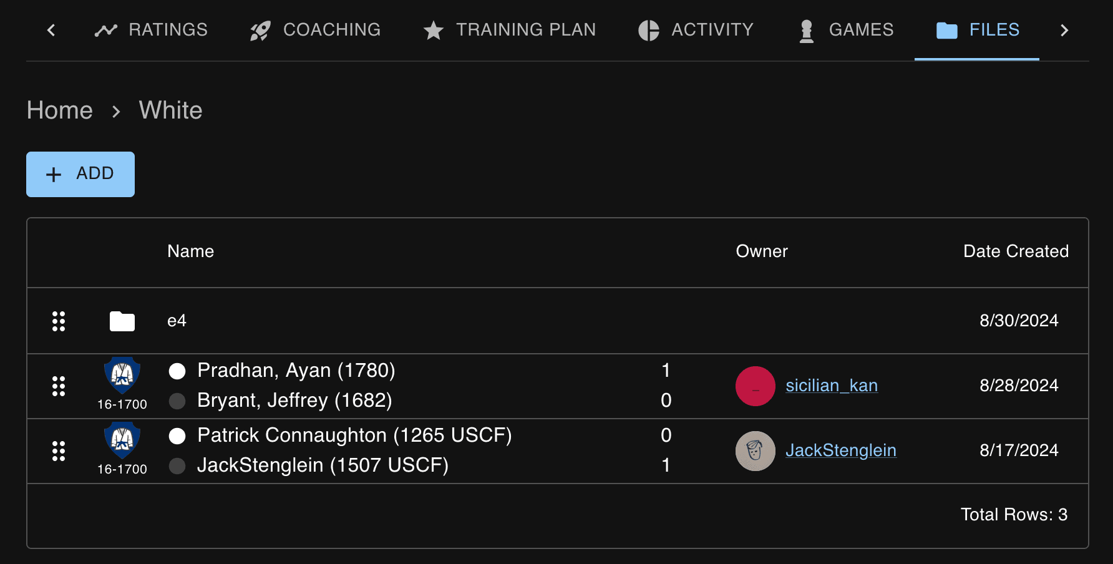Click JackStenglein's profile avatar

pyautogui.click(x=755, y=451)
